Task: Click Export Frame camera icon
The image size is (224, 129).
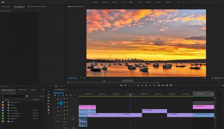Action: pyautogui.click(x=167, y=85)
